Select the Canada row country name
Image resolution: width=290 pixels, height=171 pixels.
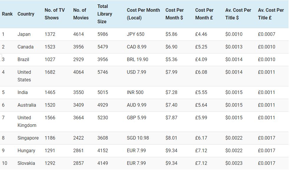pos(25,47)
